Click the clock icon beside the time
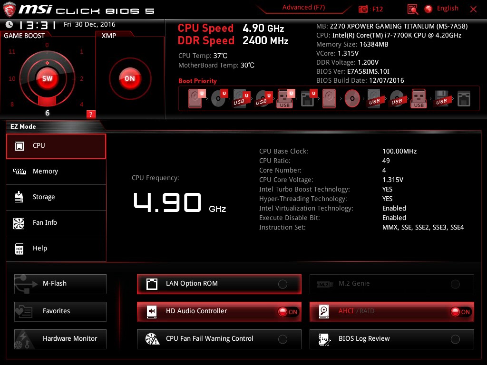 (x=9, y=25)
